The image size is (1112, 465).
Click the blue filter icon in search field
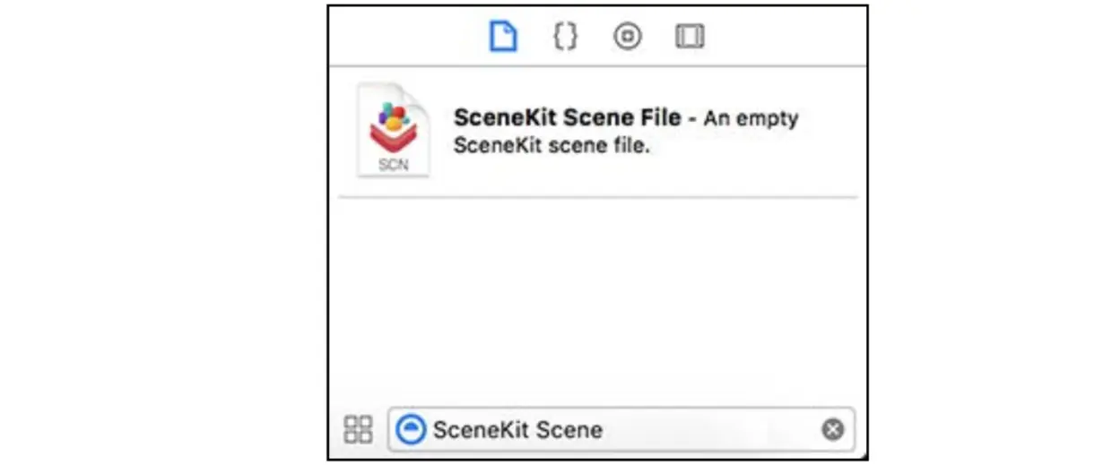coord(411,429)
